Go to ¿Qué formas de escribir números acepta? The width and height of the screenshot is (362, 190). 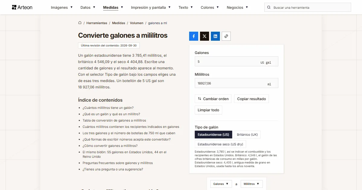coord(127,139)
